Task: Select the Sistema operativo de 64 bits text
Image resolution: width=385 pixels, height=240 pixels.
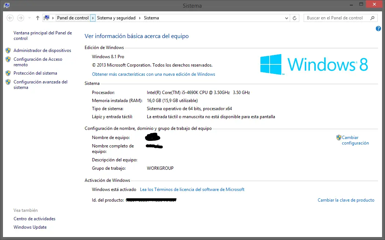Action: pos(189,109)
